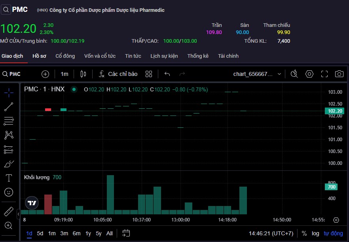Image resolution: width=349 pixels, height=242 pixels.
Task: Open the Tài chính tab
Action: [x=228, y=56]
